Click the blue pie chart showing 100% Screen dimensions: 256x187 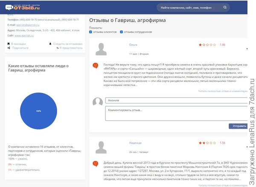(x=38, y=111)
